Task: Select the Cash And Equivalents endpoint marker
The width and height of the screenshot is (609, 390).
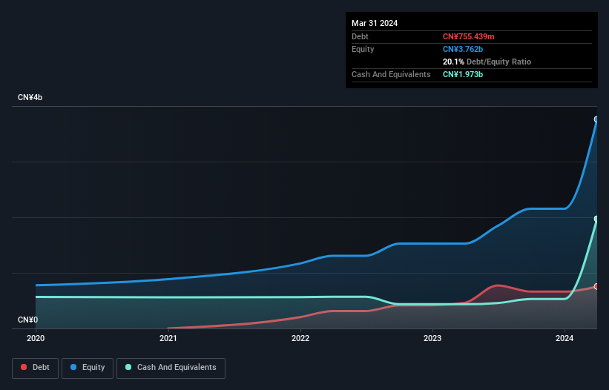Action: click(x=596, y=219)
